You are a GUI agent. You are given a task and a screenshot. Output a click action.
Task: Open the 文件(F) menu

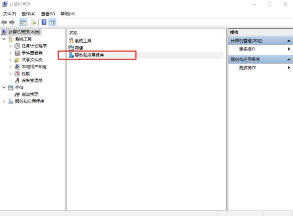(x=9, y=14)
